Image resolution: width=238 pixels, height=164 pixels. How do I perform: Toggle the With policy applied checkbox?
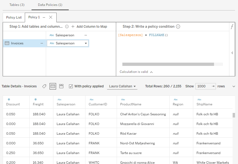point(71,86)
